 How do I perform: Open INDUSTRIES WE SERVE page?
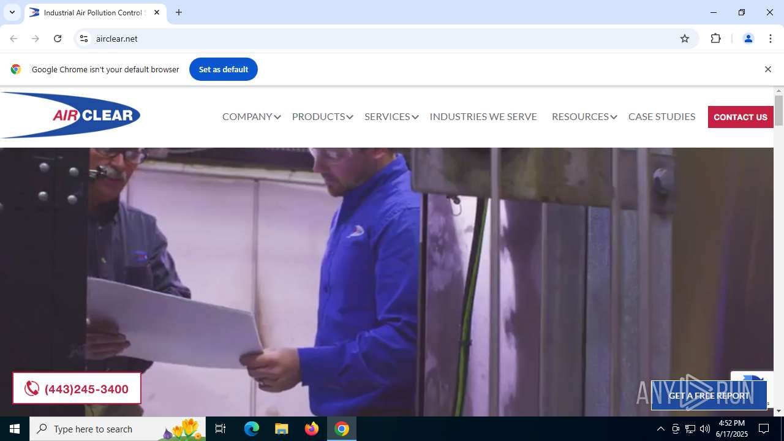pos(483,116)
